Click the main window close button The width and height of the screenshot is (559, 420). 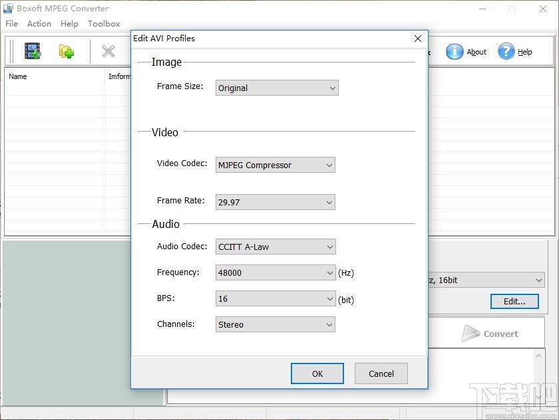coord(543,9)
